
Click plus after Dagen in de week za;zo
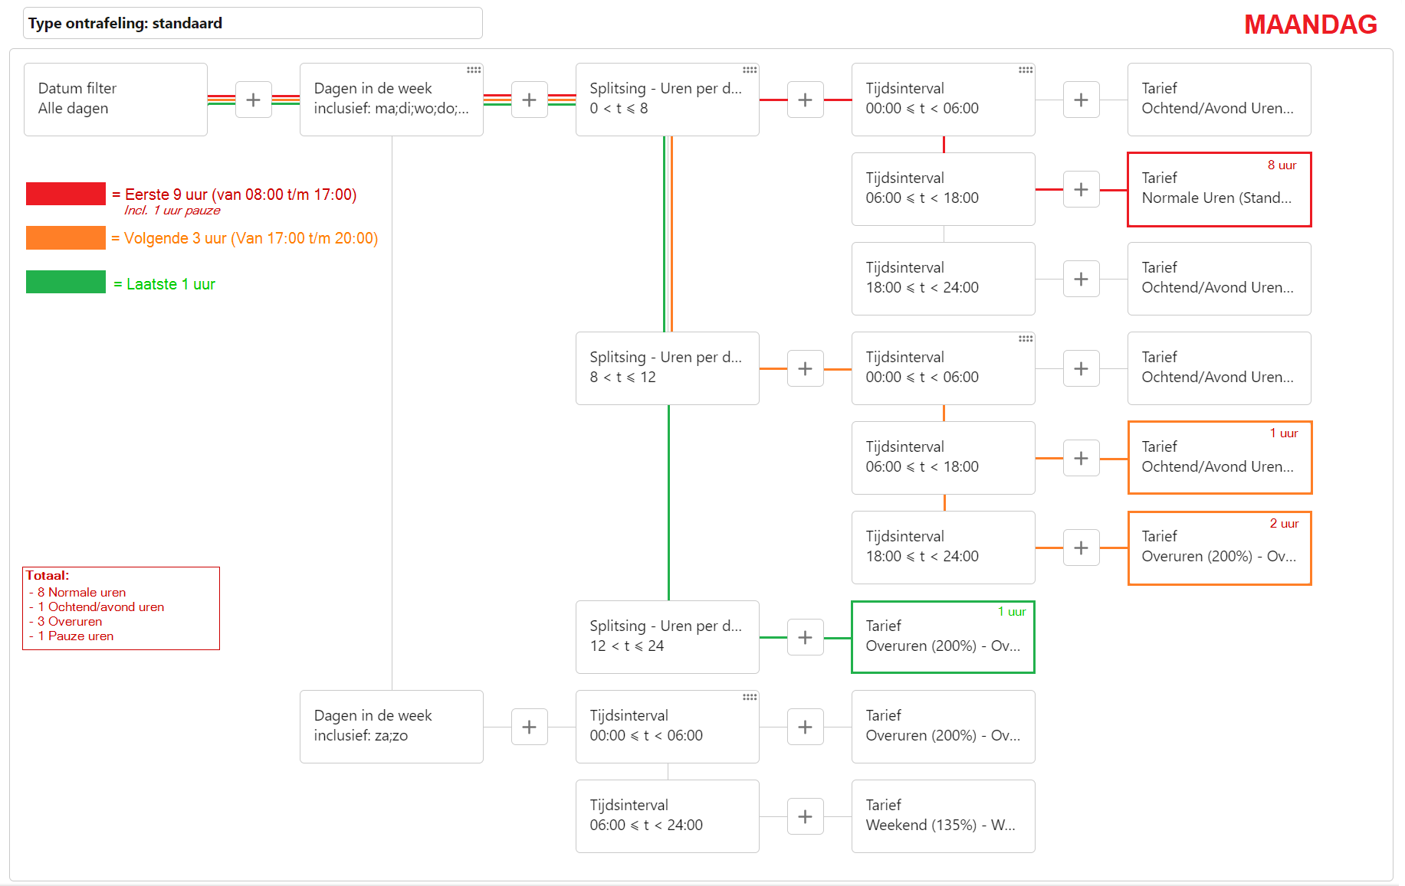click(x=530, y=727)
